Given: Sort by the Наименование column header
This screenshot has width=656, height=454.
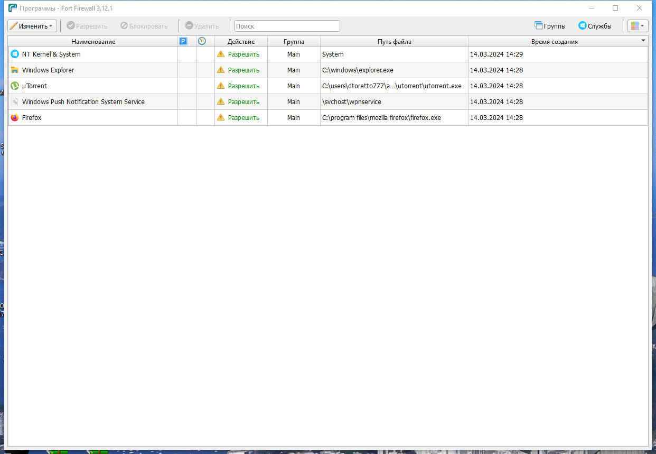Looking at the screenshot, I should (x=93, y=41).
